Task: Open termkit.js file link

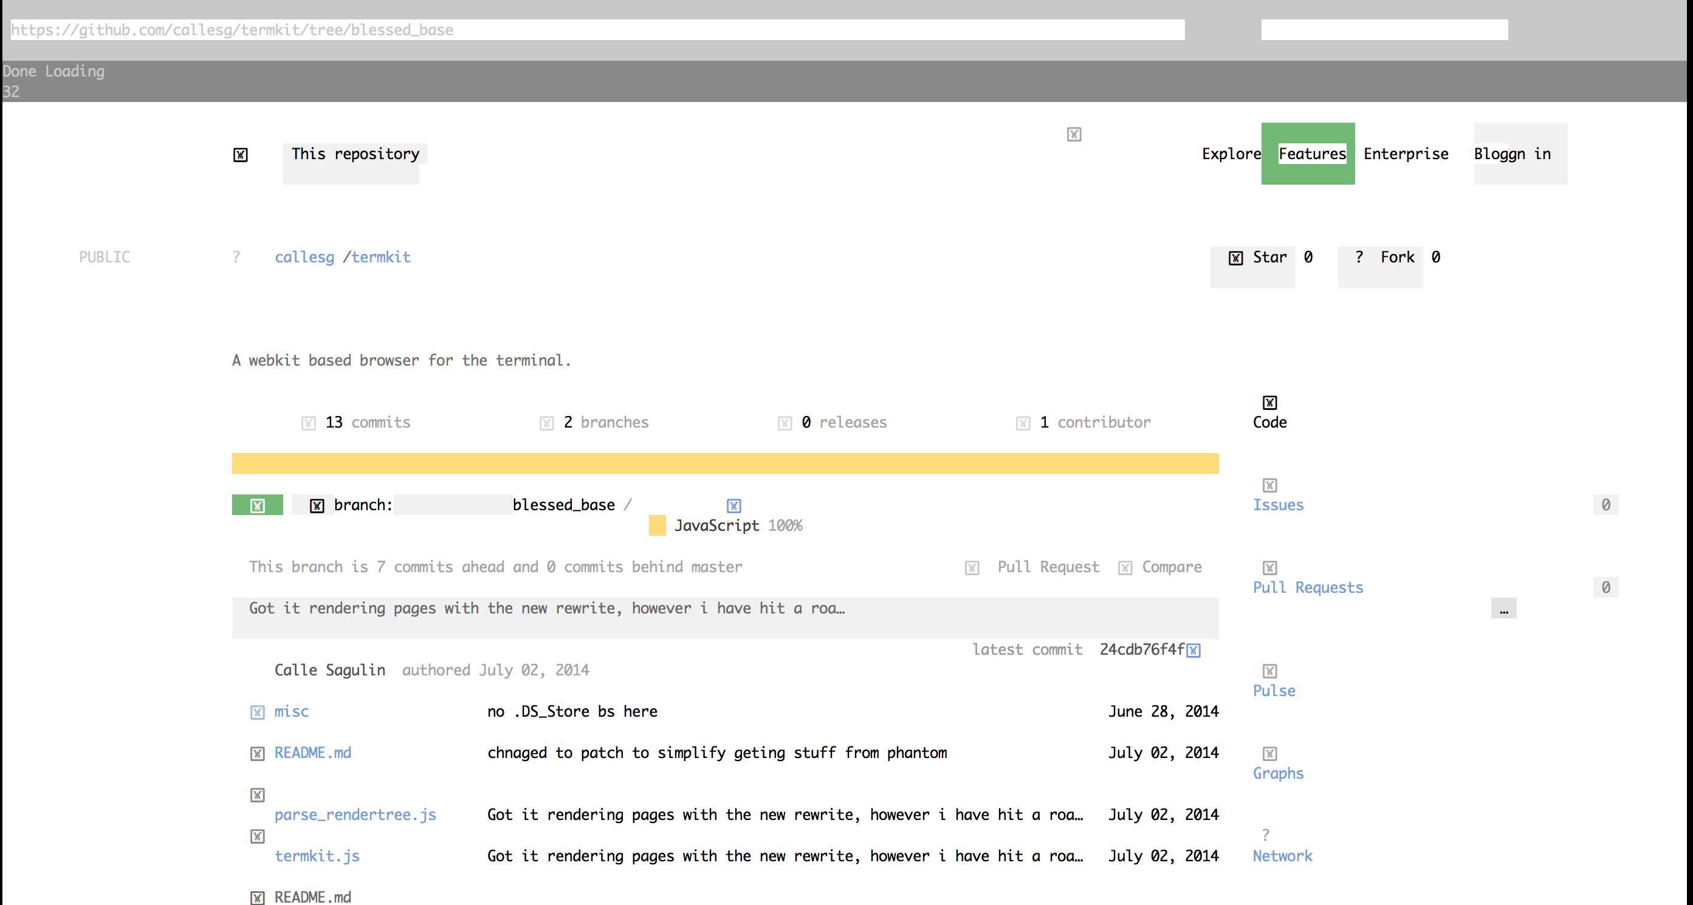Action: tap(317, 856)
